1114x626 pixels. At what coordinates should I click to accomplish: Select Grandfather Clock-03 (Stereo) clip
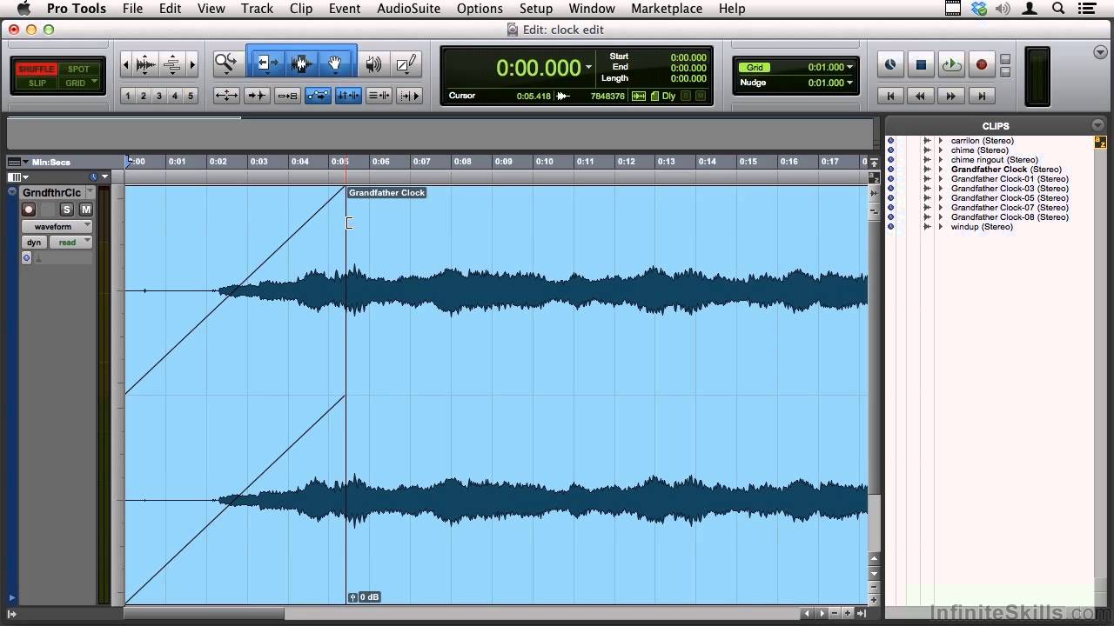[1010, 189]
